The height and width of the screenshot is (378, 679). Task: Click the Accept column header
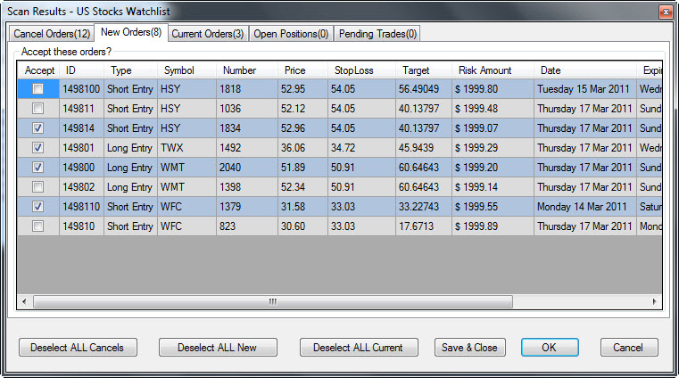point(39,70)
